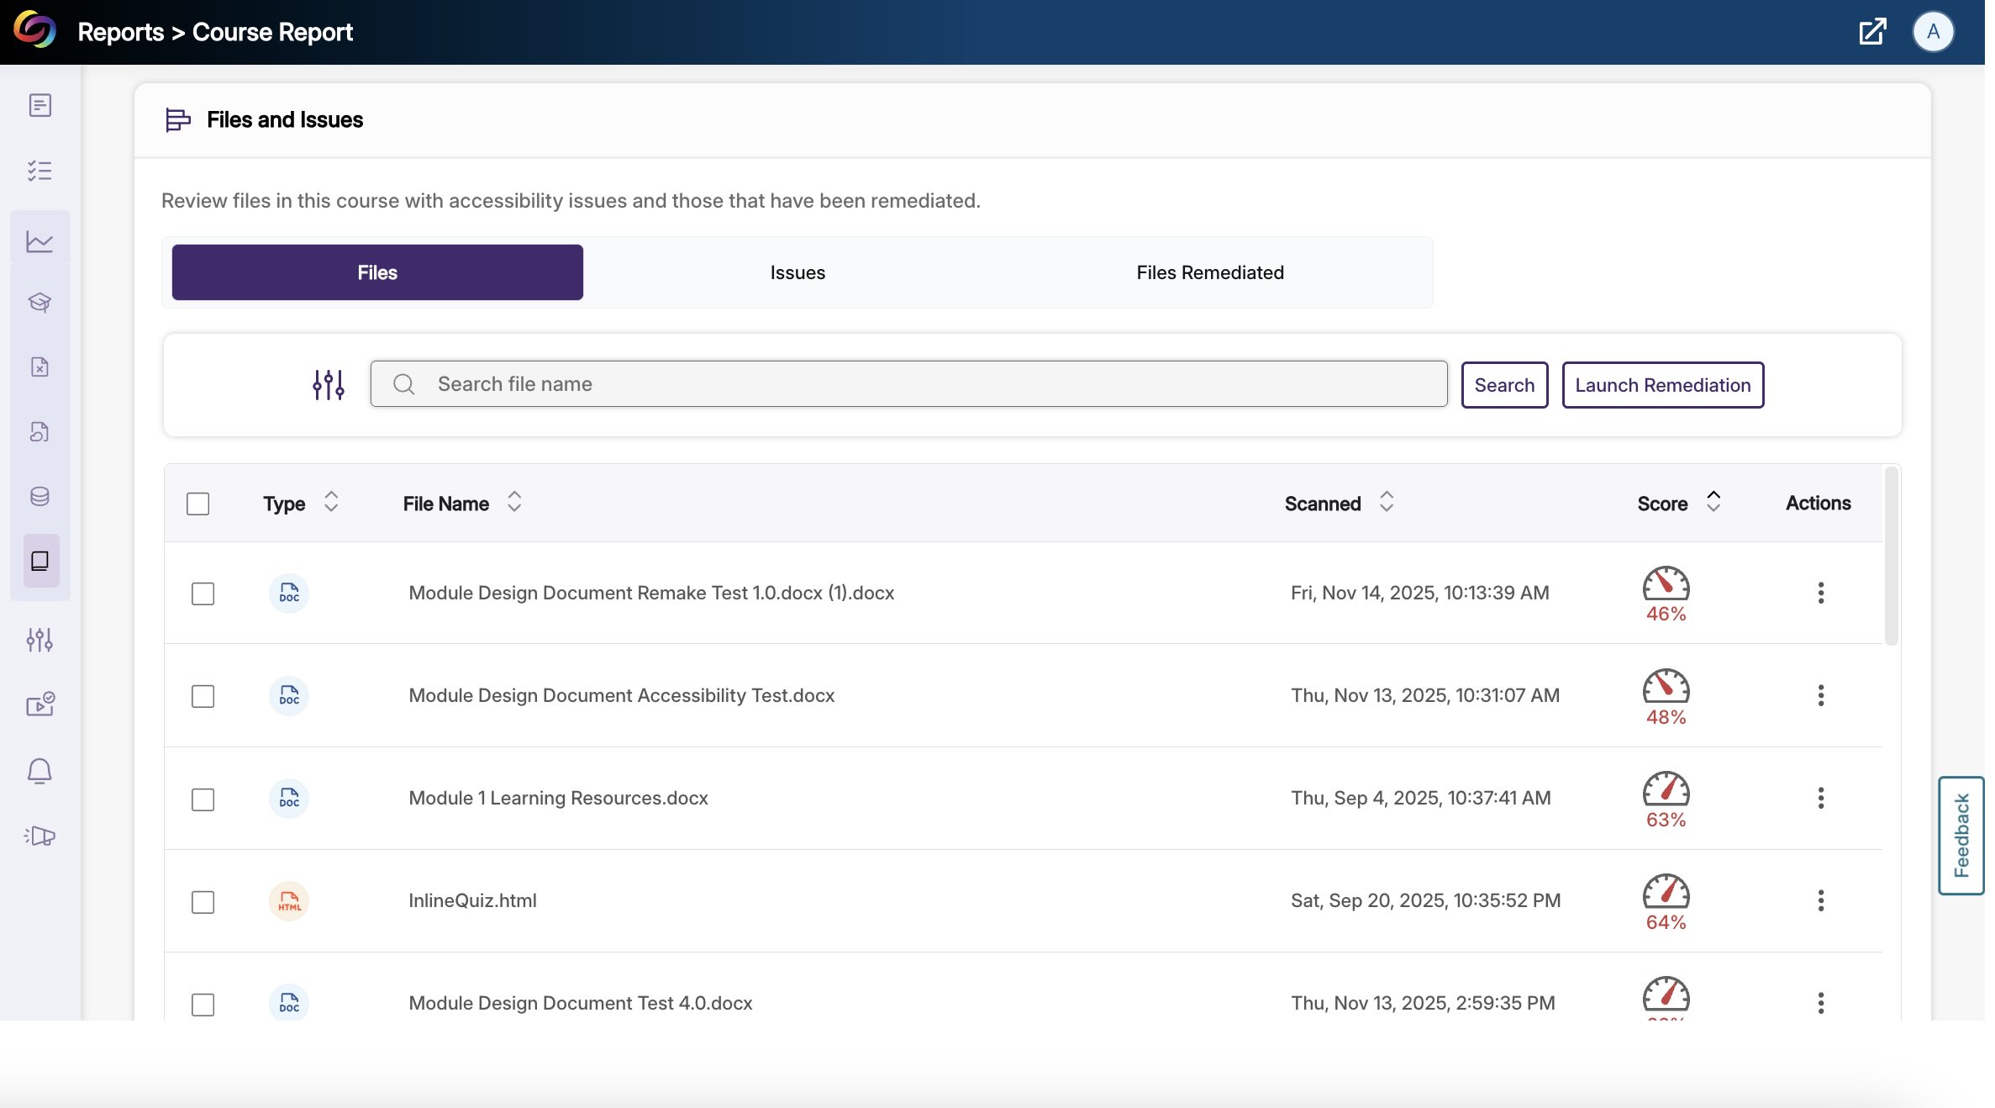Image resolution: width=1995 pixels, height=1108 pixels.
Task: Open the checklist report section
Action: [x=39, y=171]
